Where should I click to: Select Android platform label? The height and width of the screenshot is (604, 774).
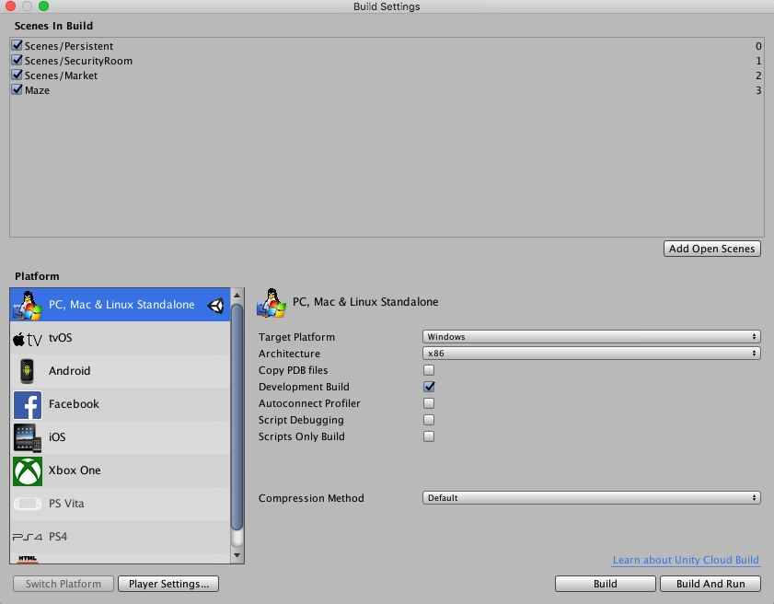69,371
